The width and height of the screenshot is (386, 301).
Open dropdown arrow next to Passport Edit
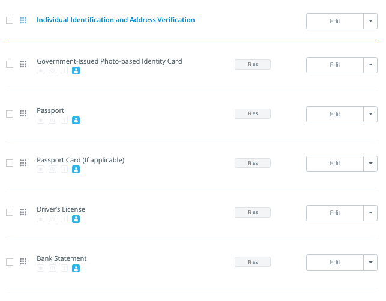[x=370, y=114]
